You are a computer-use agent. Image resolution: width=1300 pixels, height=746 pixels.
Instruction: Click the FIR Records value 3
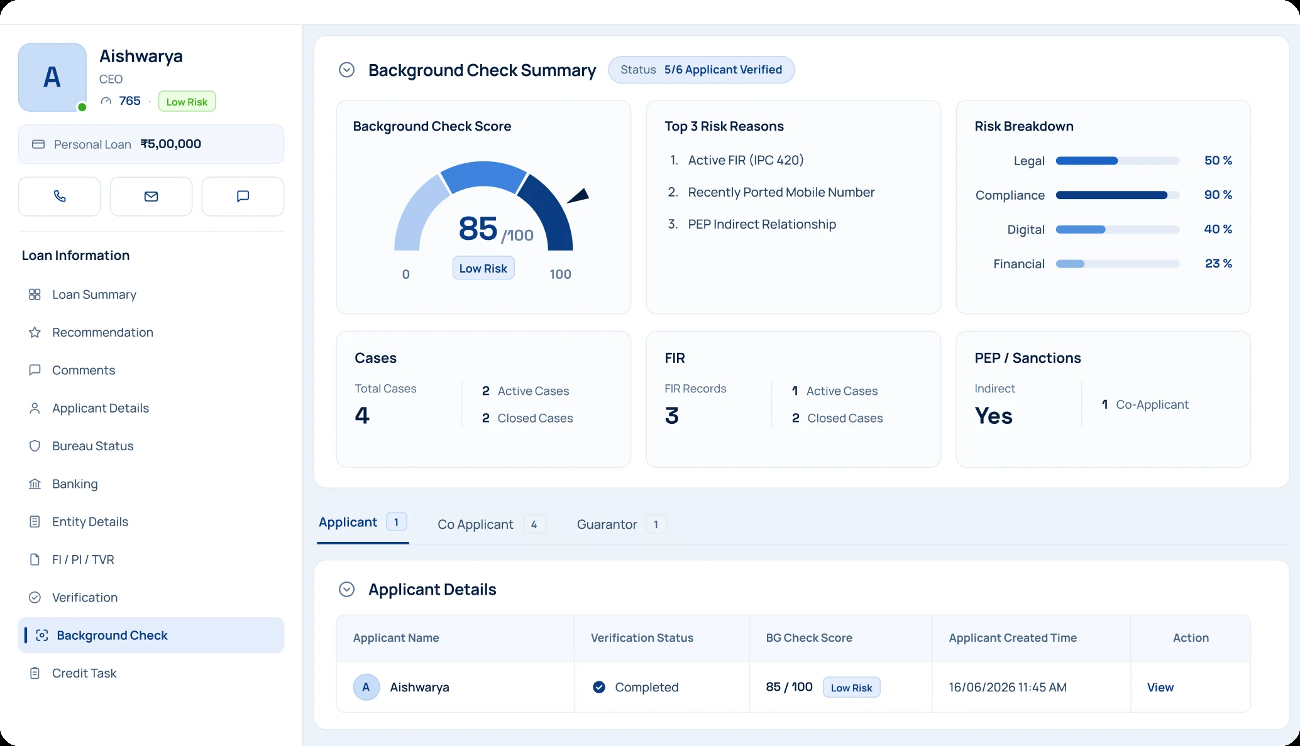(671, 416)
